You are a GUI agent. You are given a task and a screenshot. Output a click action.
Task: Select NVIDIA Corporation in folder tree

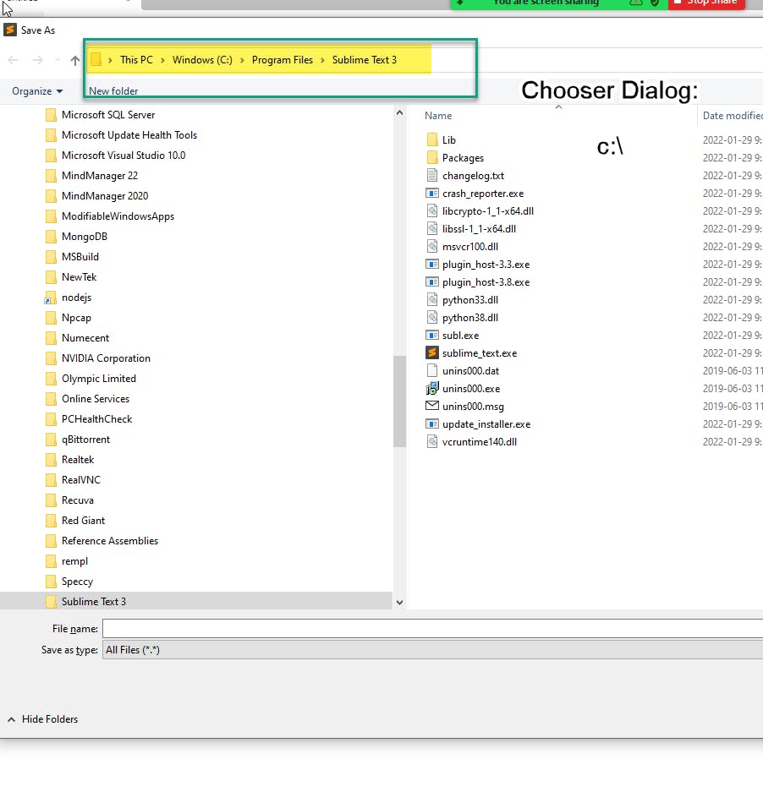(106, 358)
